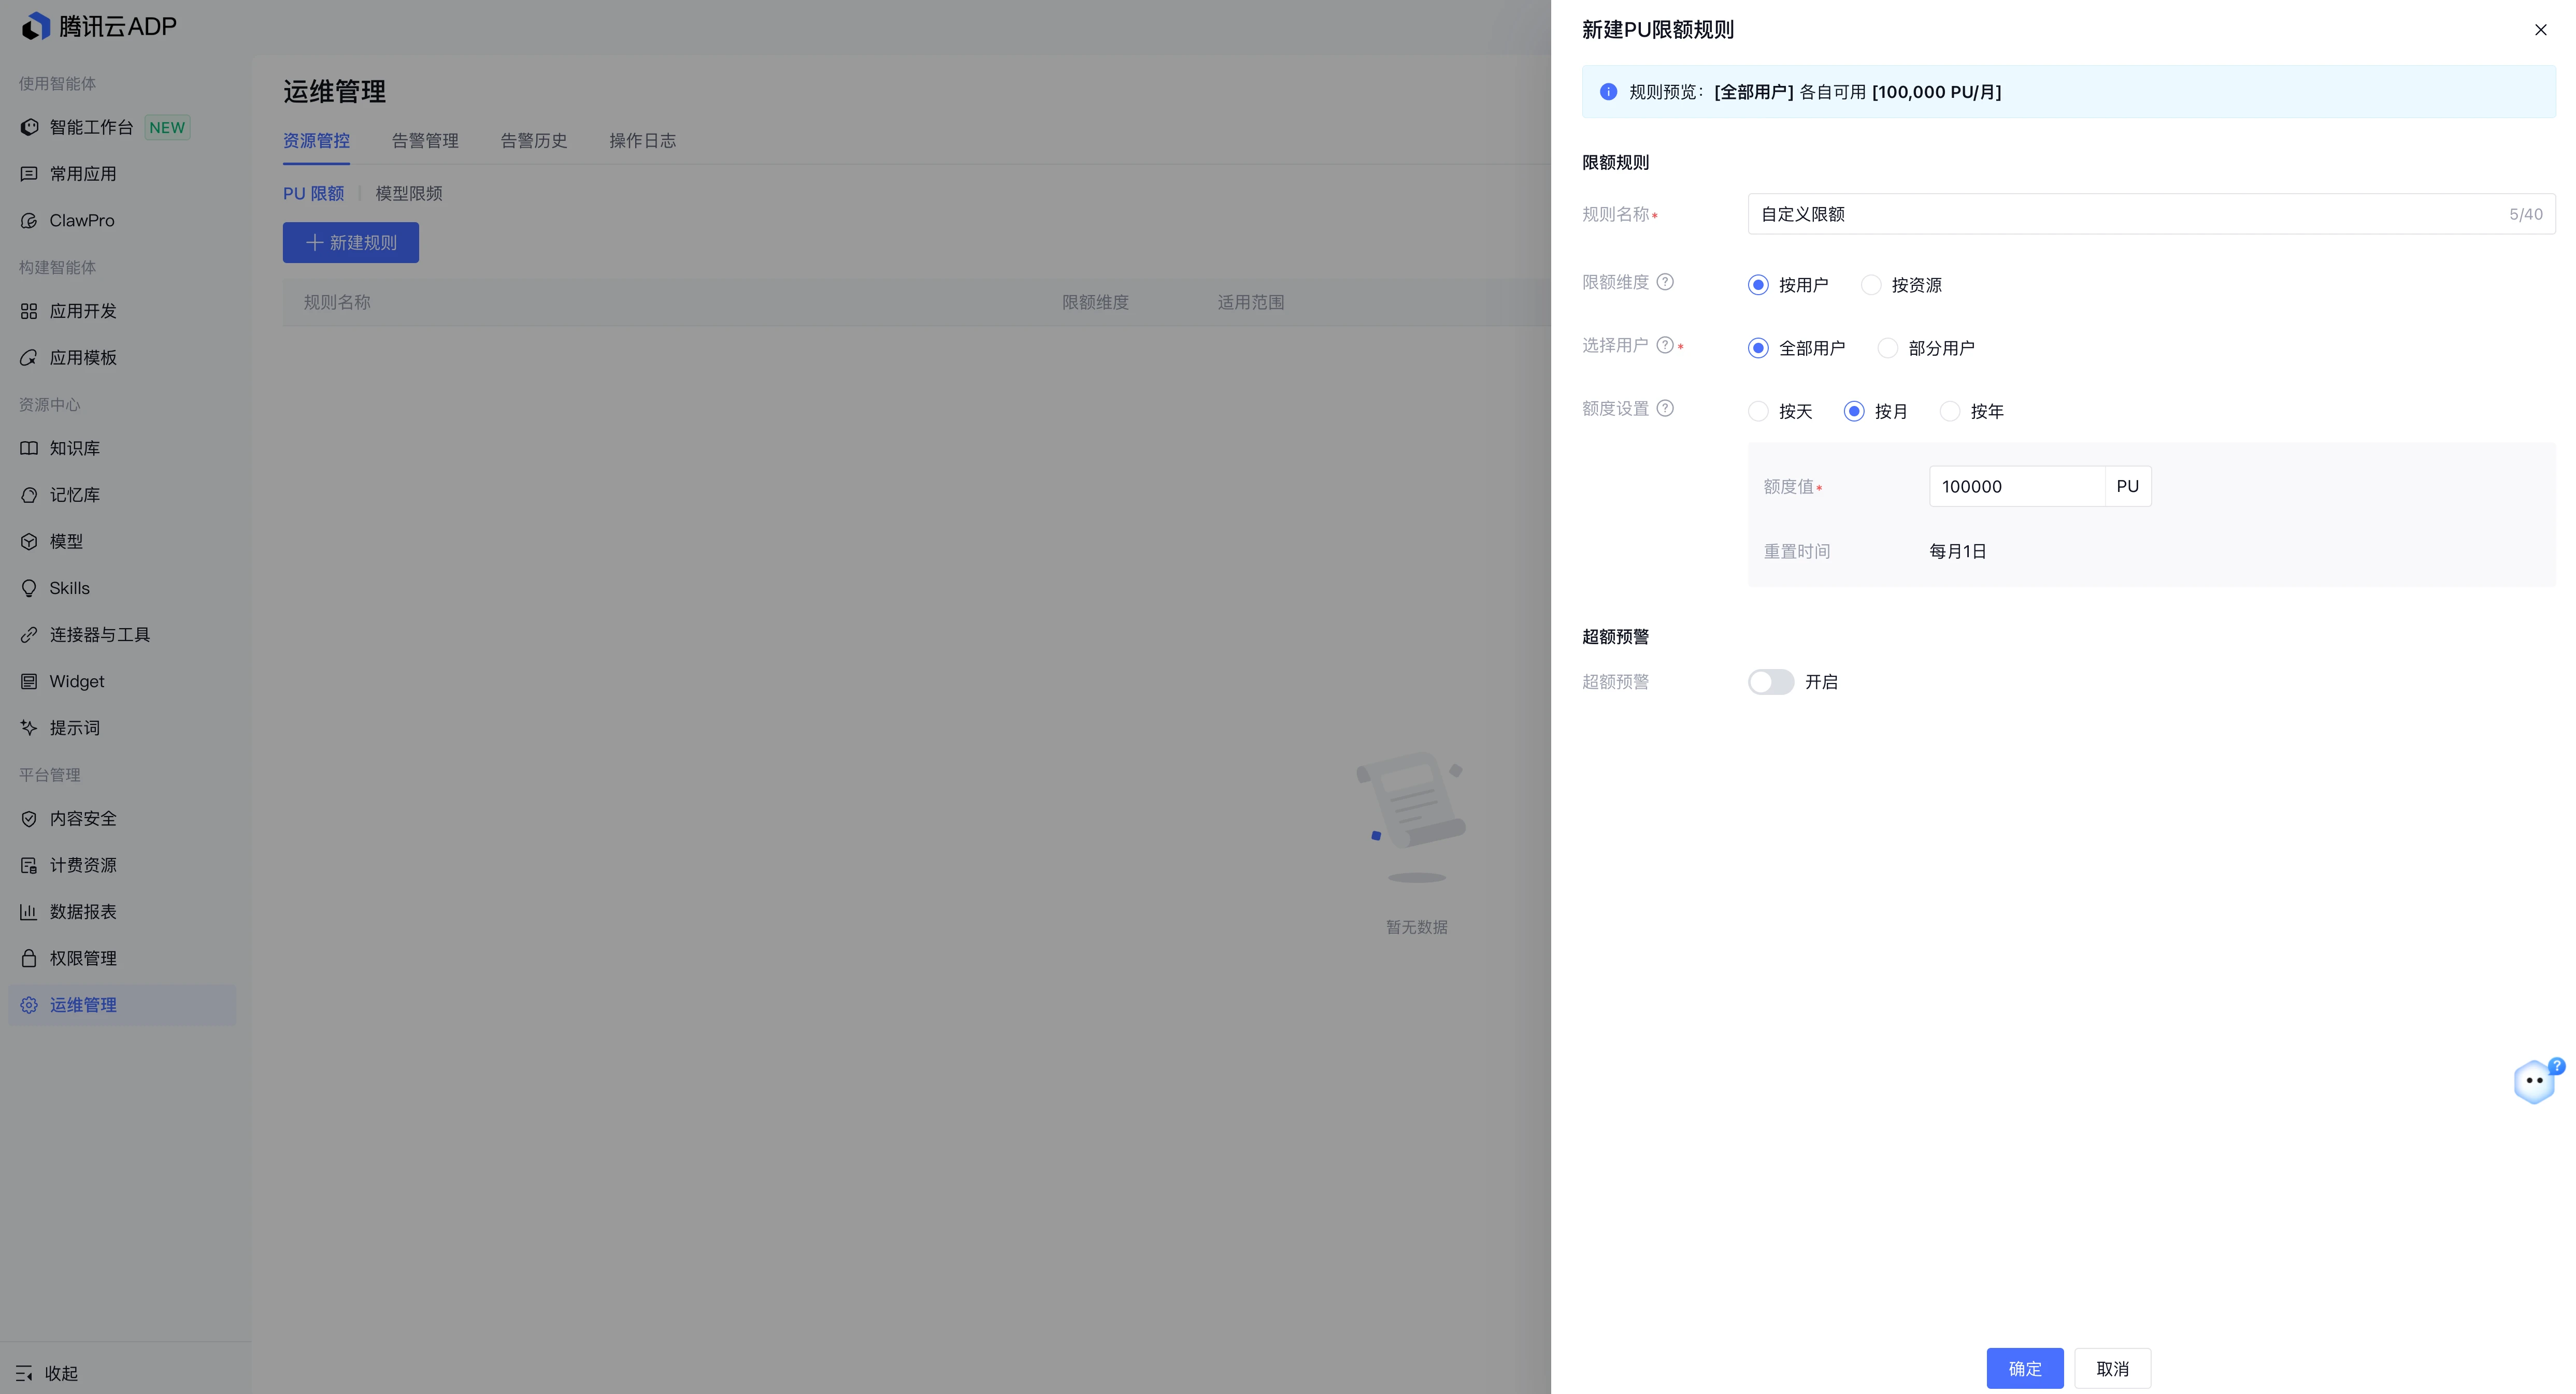Viewport: 2576px width, 1394px height.
Task: Set quota period to 按月
Action: (x=1876, y=411)
